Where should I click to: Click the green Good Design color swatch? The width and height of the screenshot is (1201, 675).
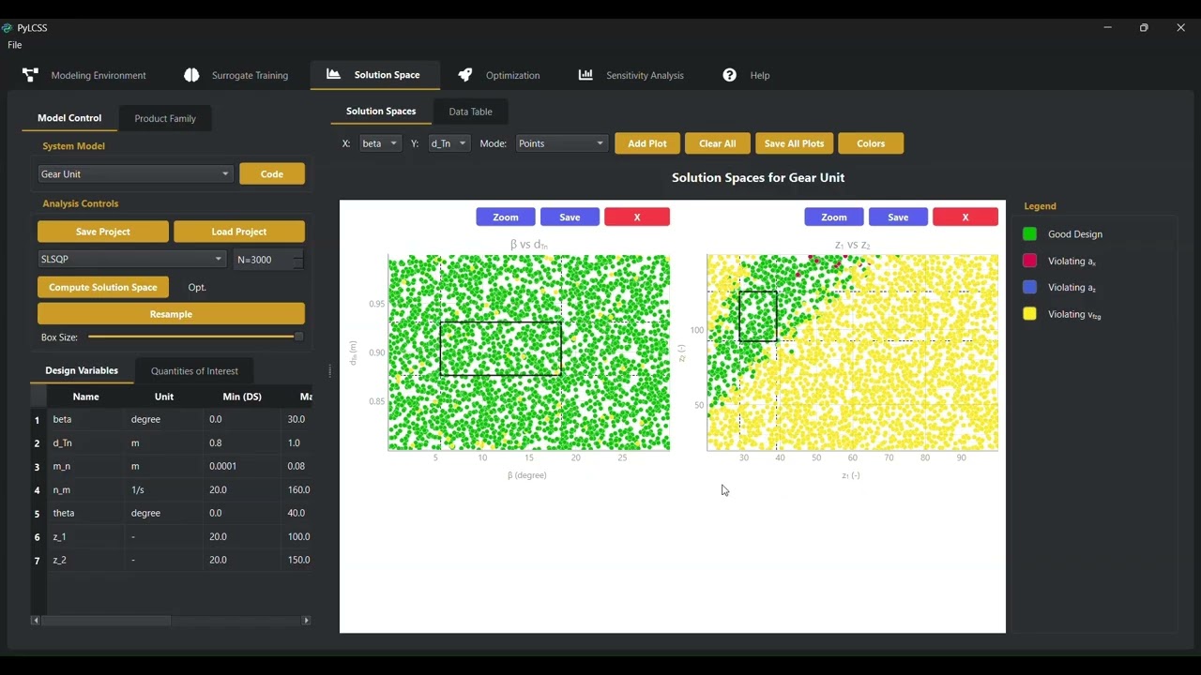(1029, 234)
